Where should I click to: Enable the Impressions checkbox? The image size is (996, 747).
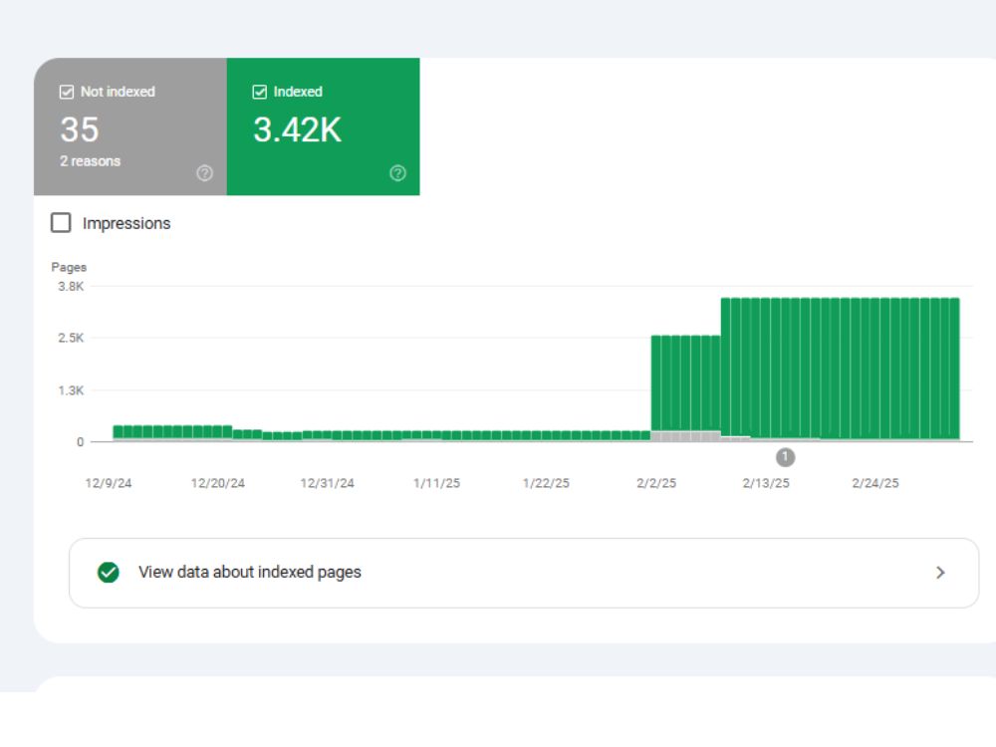coord(61,223)
